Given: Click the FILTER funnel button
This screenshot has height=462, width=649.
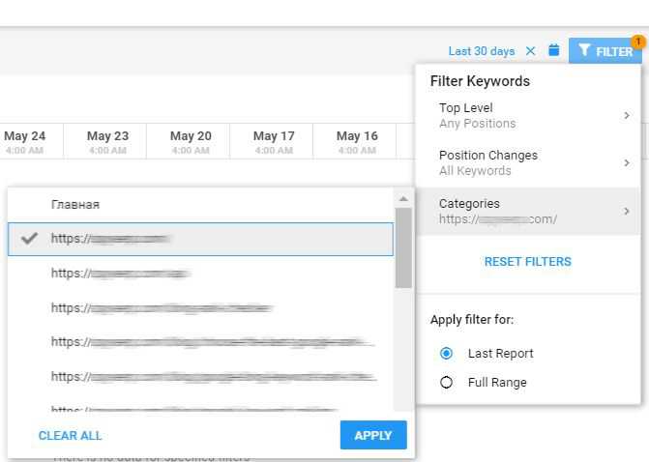Looking at the screenshot, I should (605, 51).
